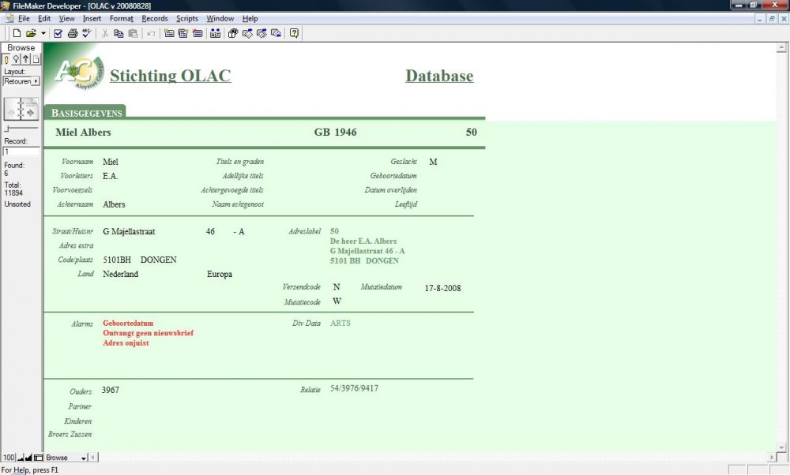
Task: Click the Stichting OLAC heading link
Action: pos(171,76)
